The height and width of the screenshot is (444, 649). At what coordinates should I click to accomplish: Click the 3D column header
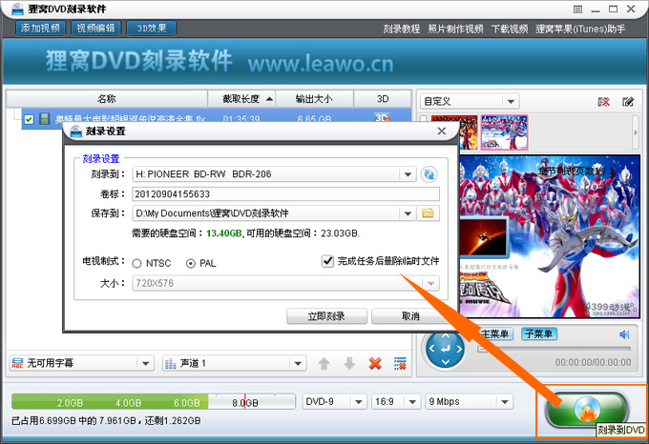(383, 99)
